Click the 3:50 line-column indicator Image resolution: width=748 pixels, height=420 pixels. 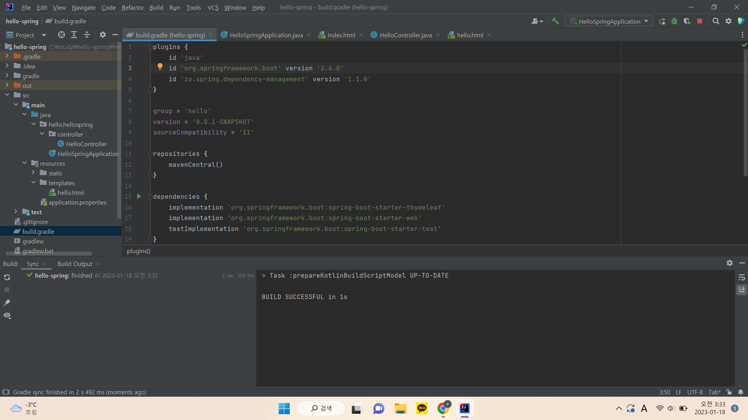tap(665, 392)
